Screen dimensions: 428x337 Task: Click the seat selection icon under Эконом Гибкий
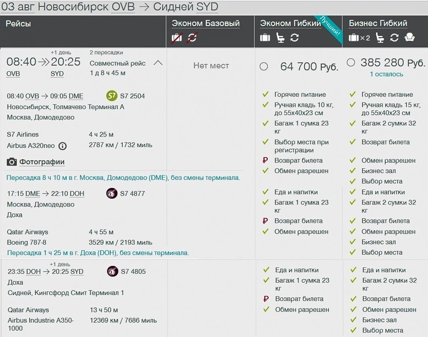(x=280, y=38)
